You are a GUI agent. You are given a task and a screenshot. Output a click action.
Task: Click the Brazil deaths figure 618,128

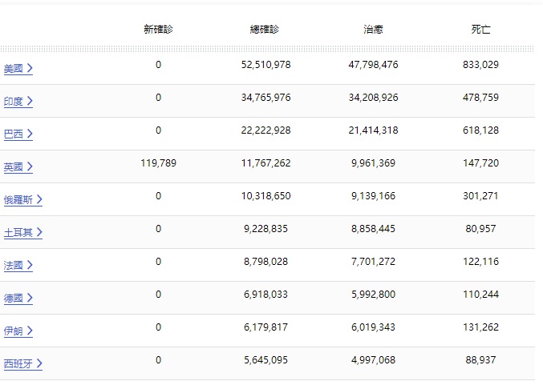point(481,130)
